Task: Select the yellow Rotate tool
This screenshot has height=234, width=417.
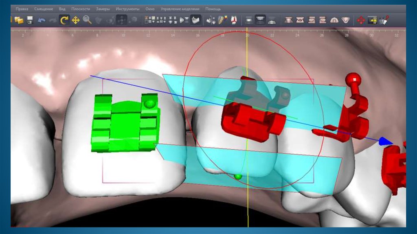Action: (64, 20)
